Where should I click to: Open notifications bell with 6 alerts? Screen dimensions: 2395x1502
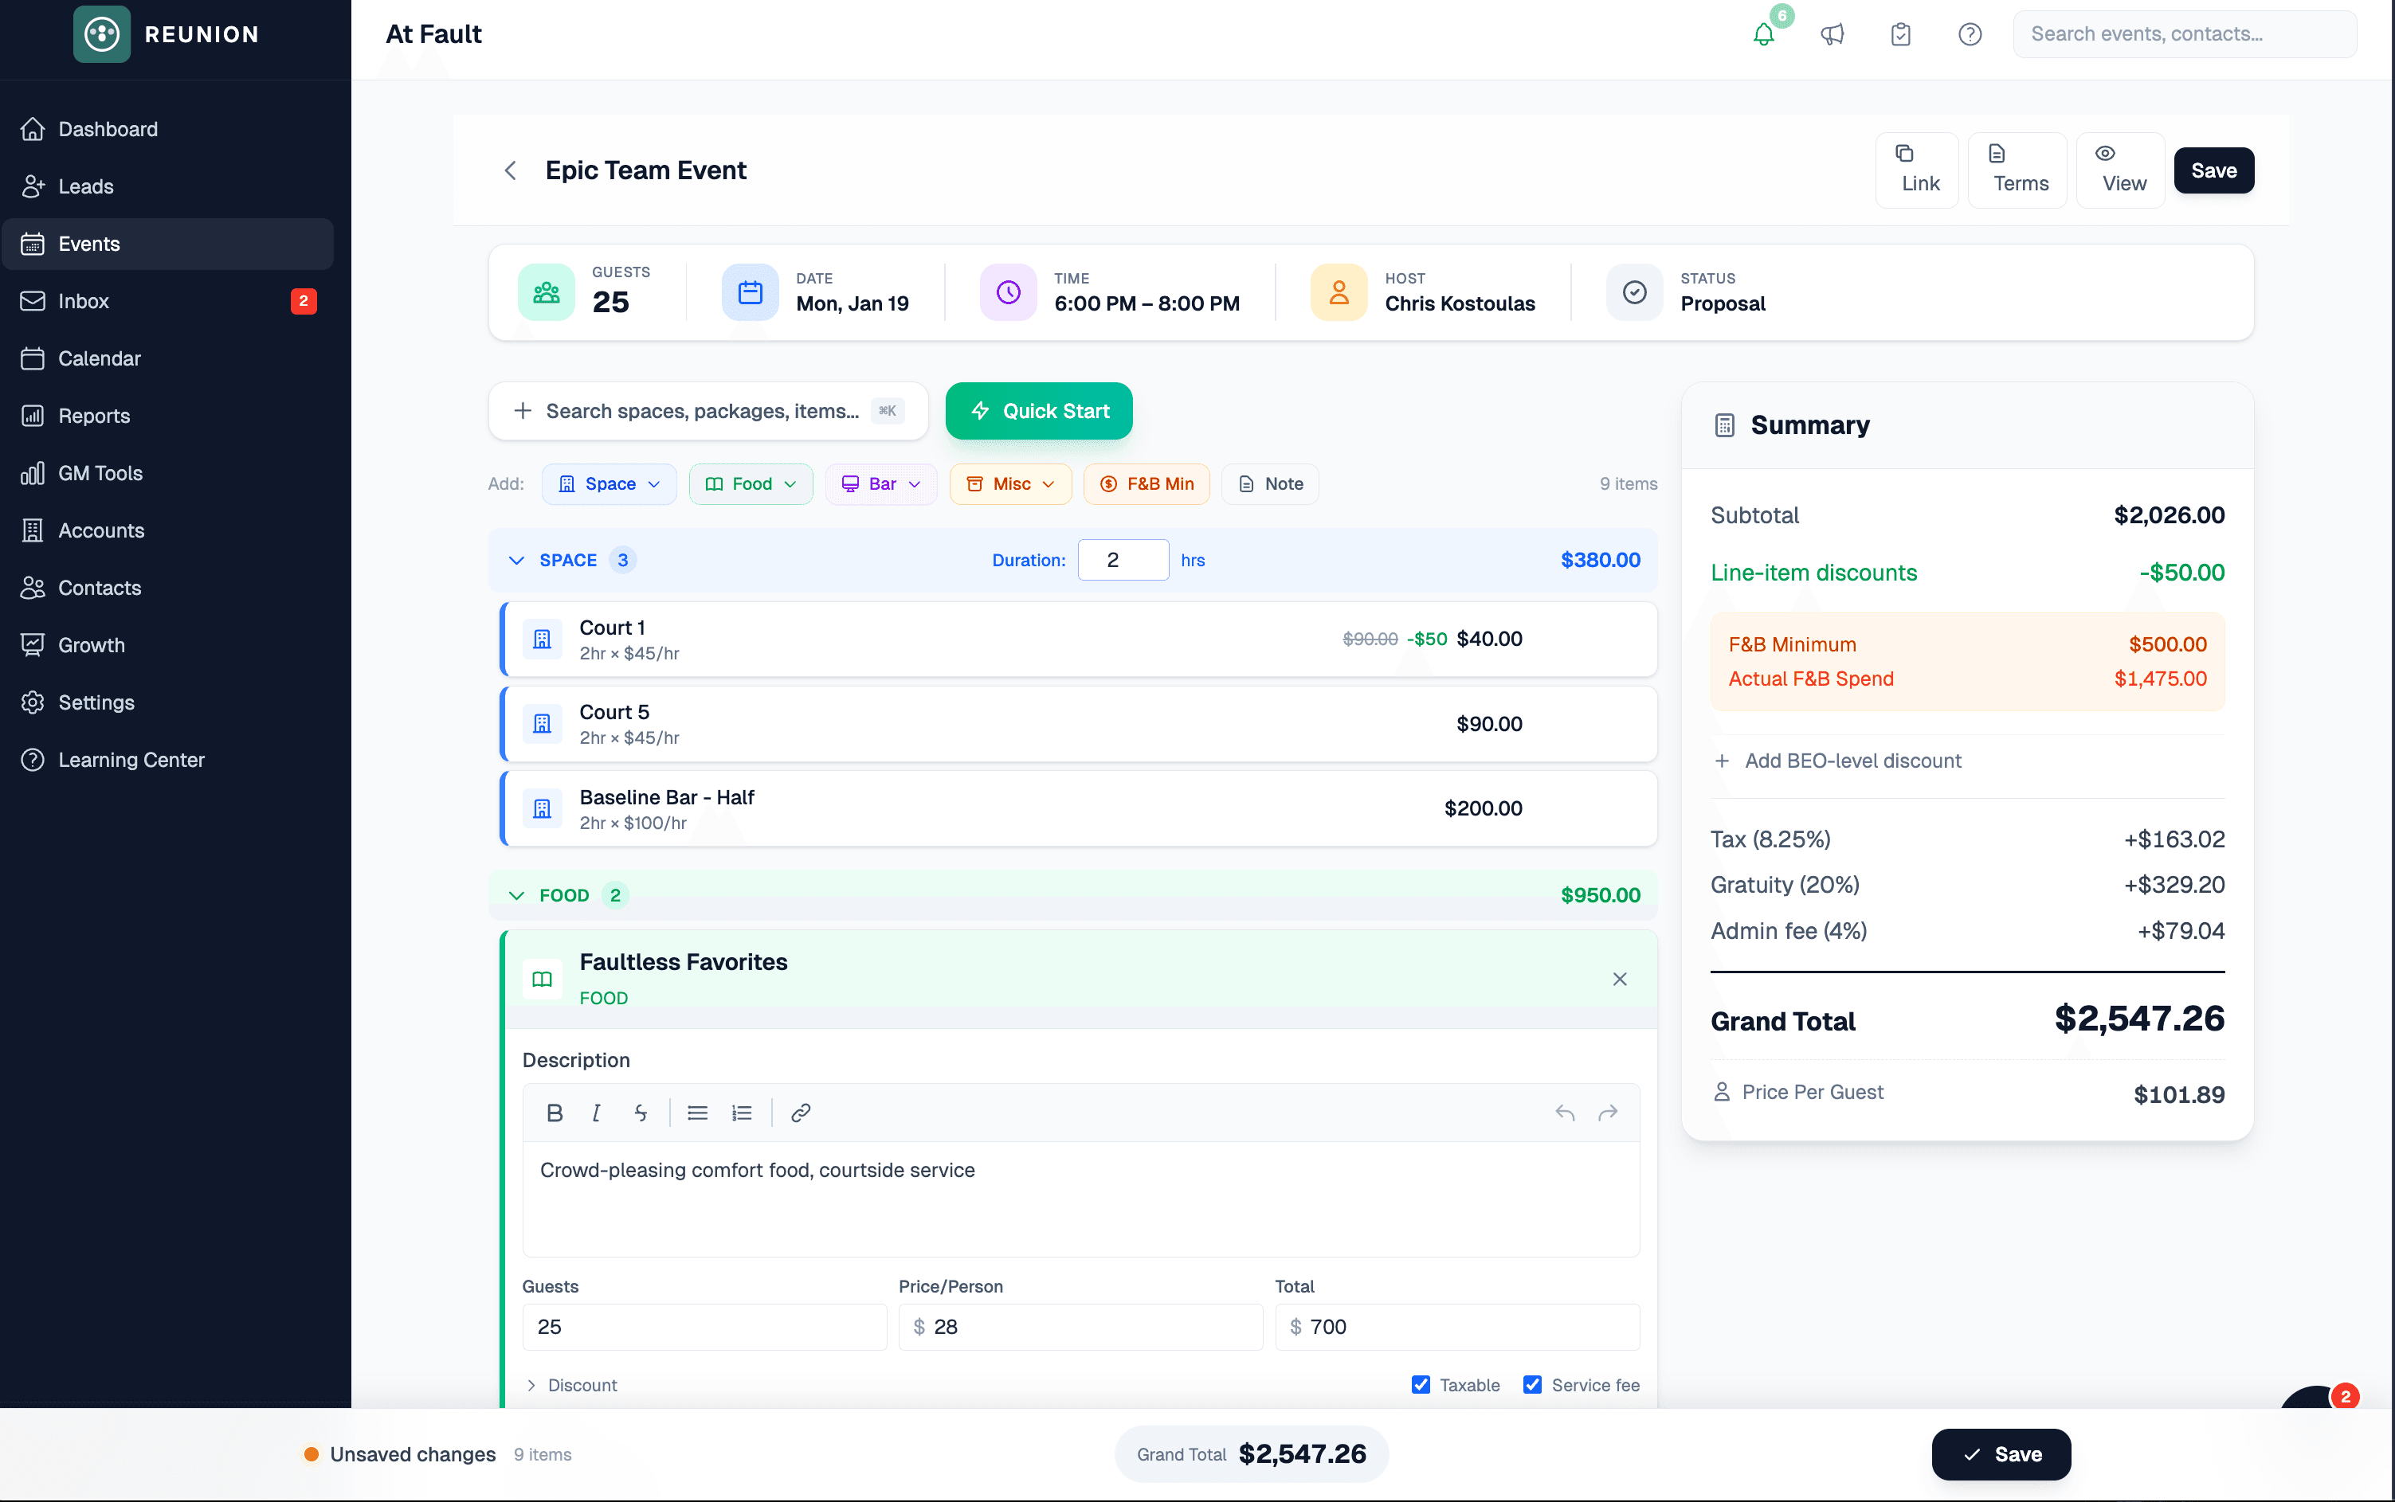(1766, 33)
